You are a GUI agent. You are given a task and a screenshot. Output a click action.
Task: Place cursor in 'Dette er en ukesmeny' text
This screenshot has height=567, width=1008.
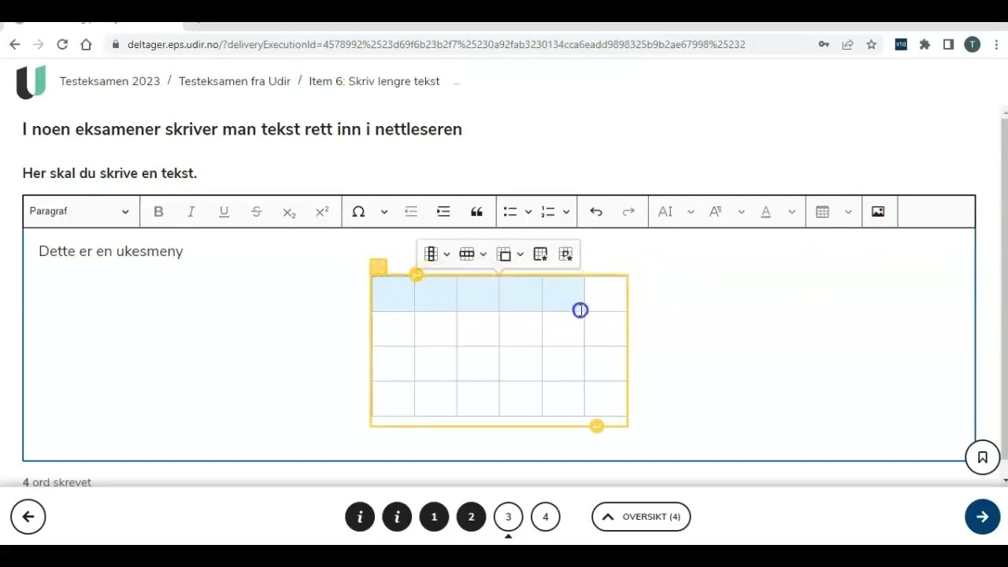111,251
